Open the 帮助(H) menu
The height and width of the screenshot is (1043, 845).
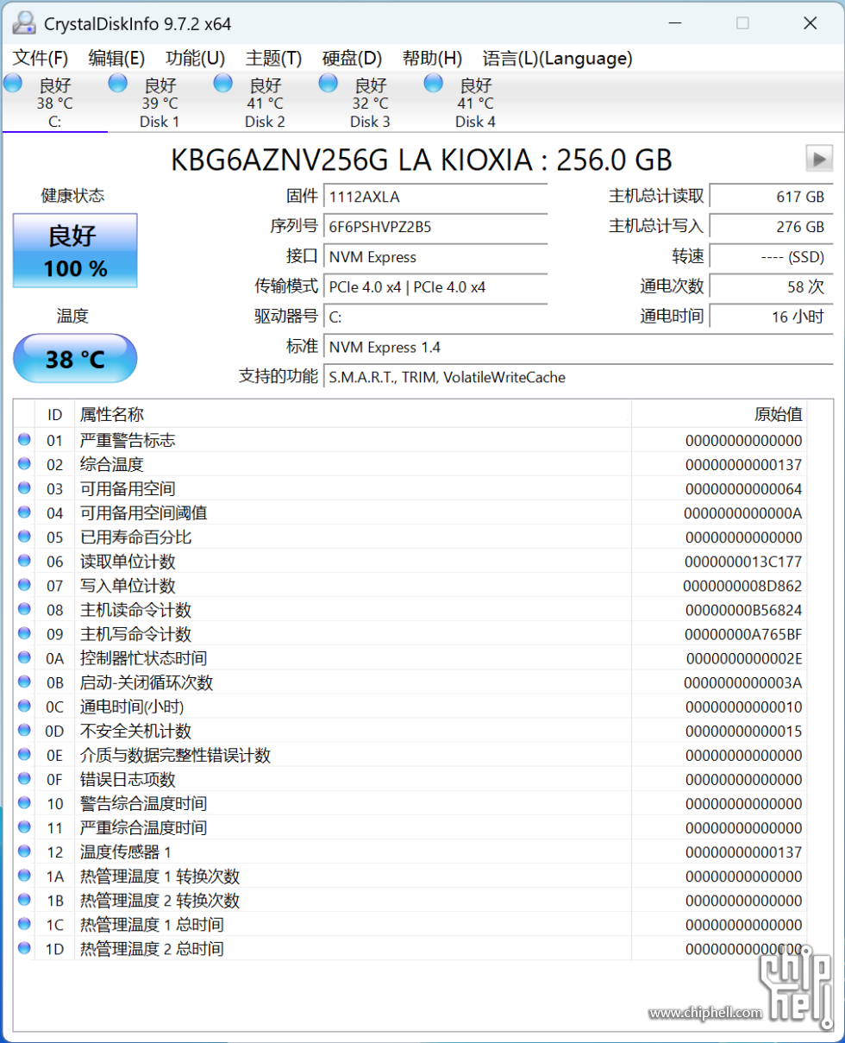(x=432, y=59)
